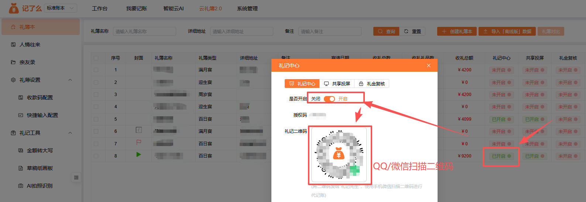Click the 重置 reset button
This screenshot has height=202, width=586.
click(412, 31)
